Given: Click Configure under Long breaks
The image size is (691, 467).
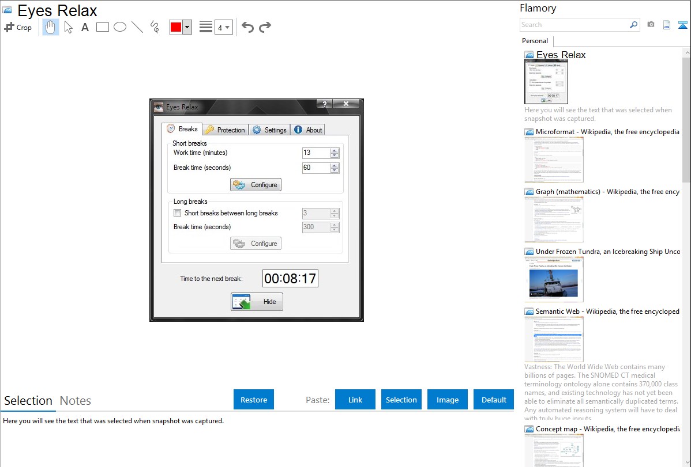Looking at the screenshot, I should [x=256, y=244].
